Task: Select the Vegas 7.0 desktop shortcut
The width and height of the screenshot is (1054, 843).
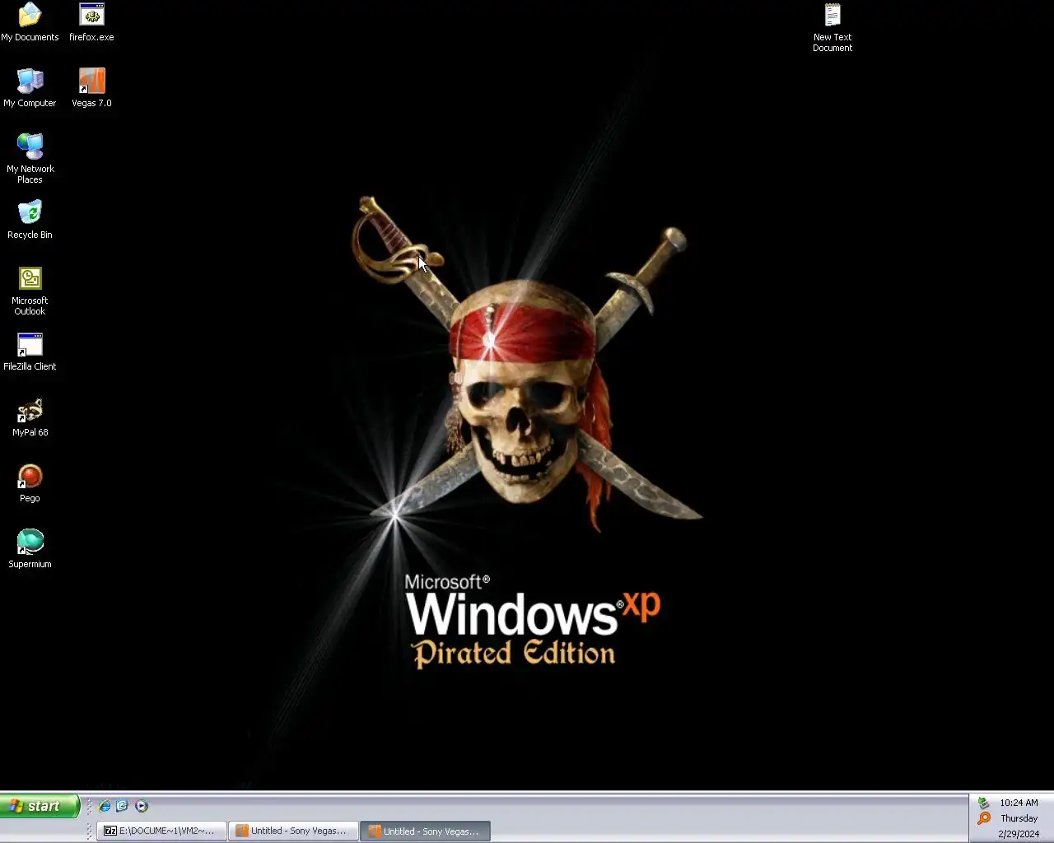Action: (x=91, y=87)
